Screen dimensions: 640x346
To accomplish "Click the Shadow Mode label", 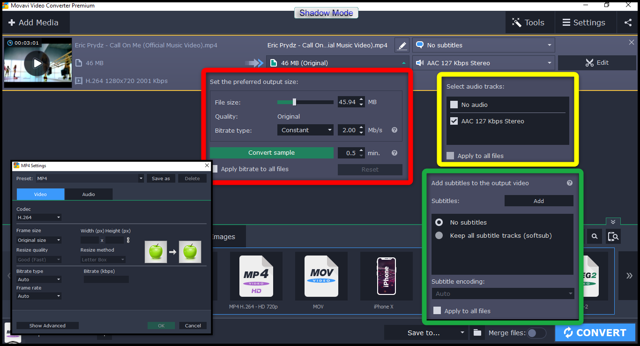I will 326,13.
